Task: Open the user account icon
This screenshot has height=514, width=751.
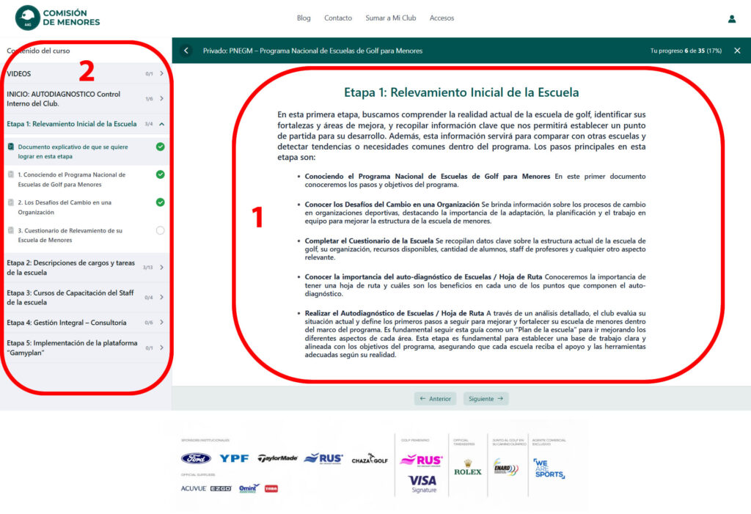Action: coord(731,18)
